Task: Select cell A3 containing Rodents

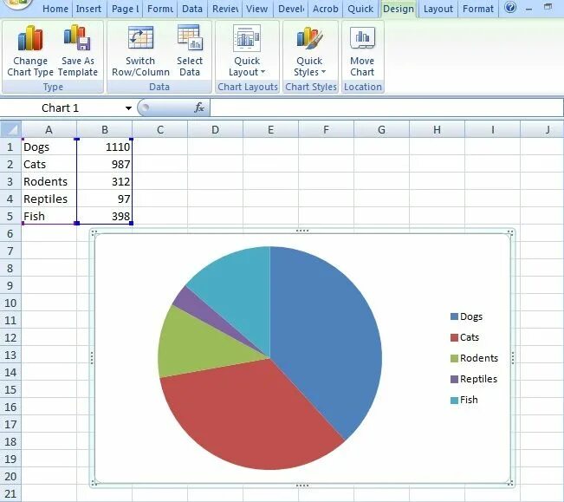Action: tap(49, 181)
